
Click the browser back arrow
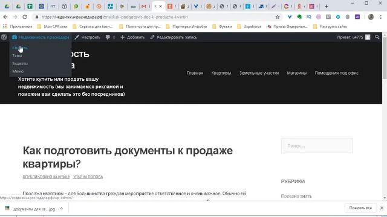(x=5, y=17)
